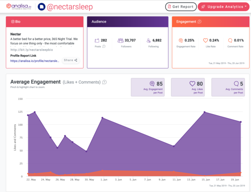
Task: Click the 0.24% like rate value
Action: pos(214,40)
